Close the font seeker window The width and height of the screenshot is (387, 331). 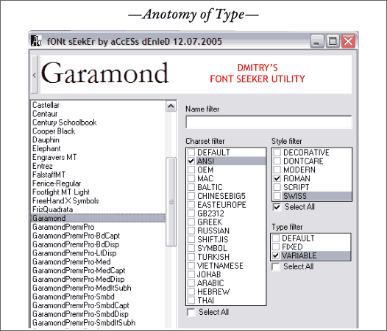(348, 41)
